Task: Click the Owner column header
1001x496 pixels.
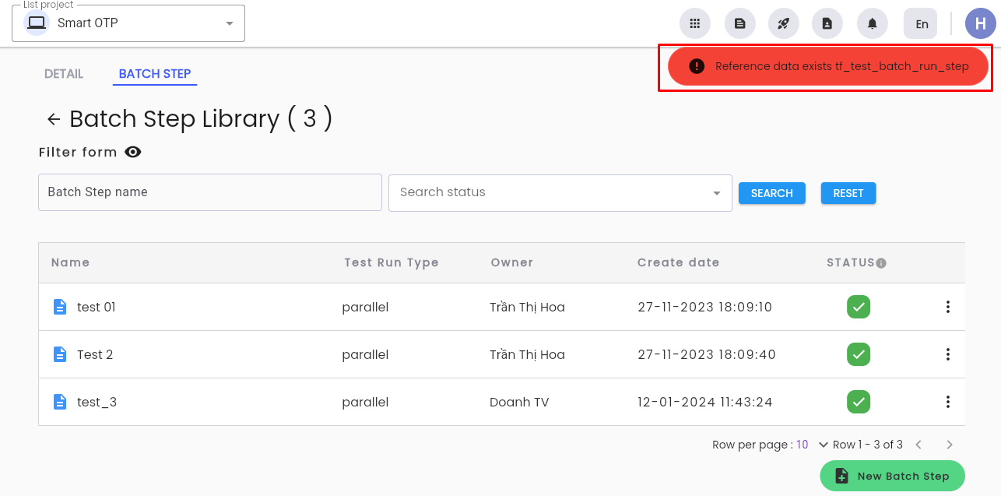Action: tap(512, 262)
